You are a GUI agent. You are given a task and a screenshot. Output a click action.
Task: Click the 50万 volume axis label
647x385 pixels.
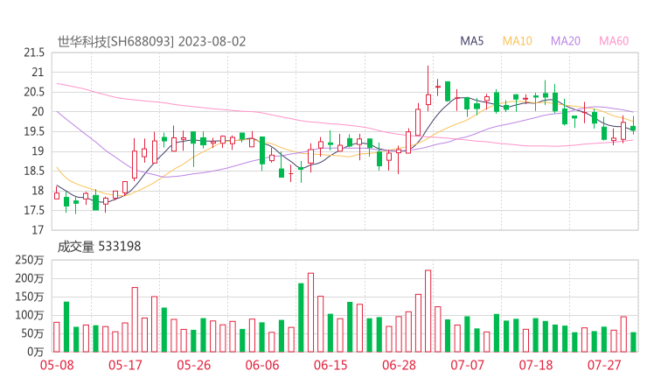coord(32,333)
